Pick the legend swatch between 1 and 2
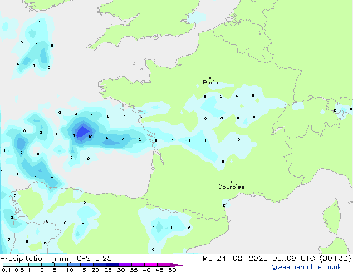The height and width of the screenshot is (272, 353). click(35, 265)
